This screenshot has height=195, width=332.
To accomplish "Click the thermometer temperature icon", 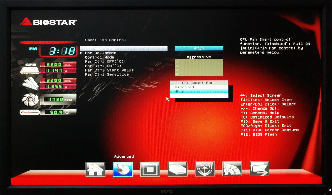I will click(x=30, y=112).
